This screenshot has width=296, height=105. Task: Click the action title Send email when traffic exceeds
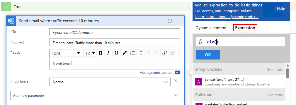pos(59,21)
